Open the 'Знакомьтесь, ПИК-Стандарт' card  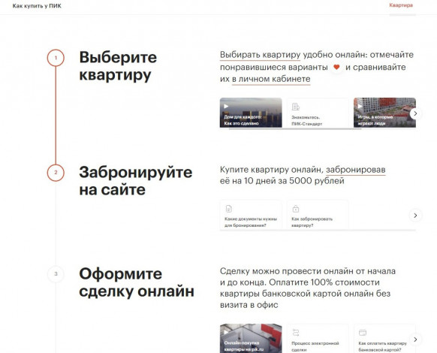point(318,113)
